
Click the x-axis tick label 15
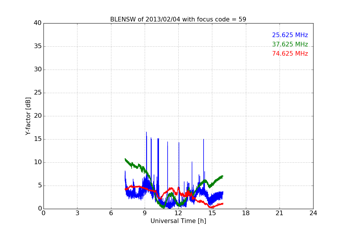(212, 213)
